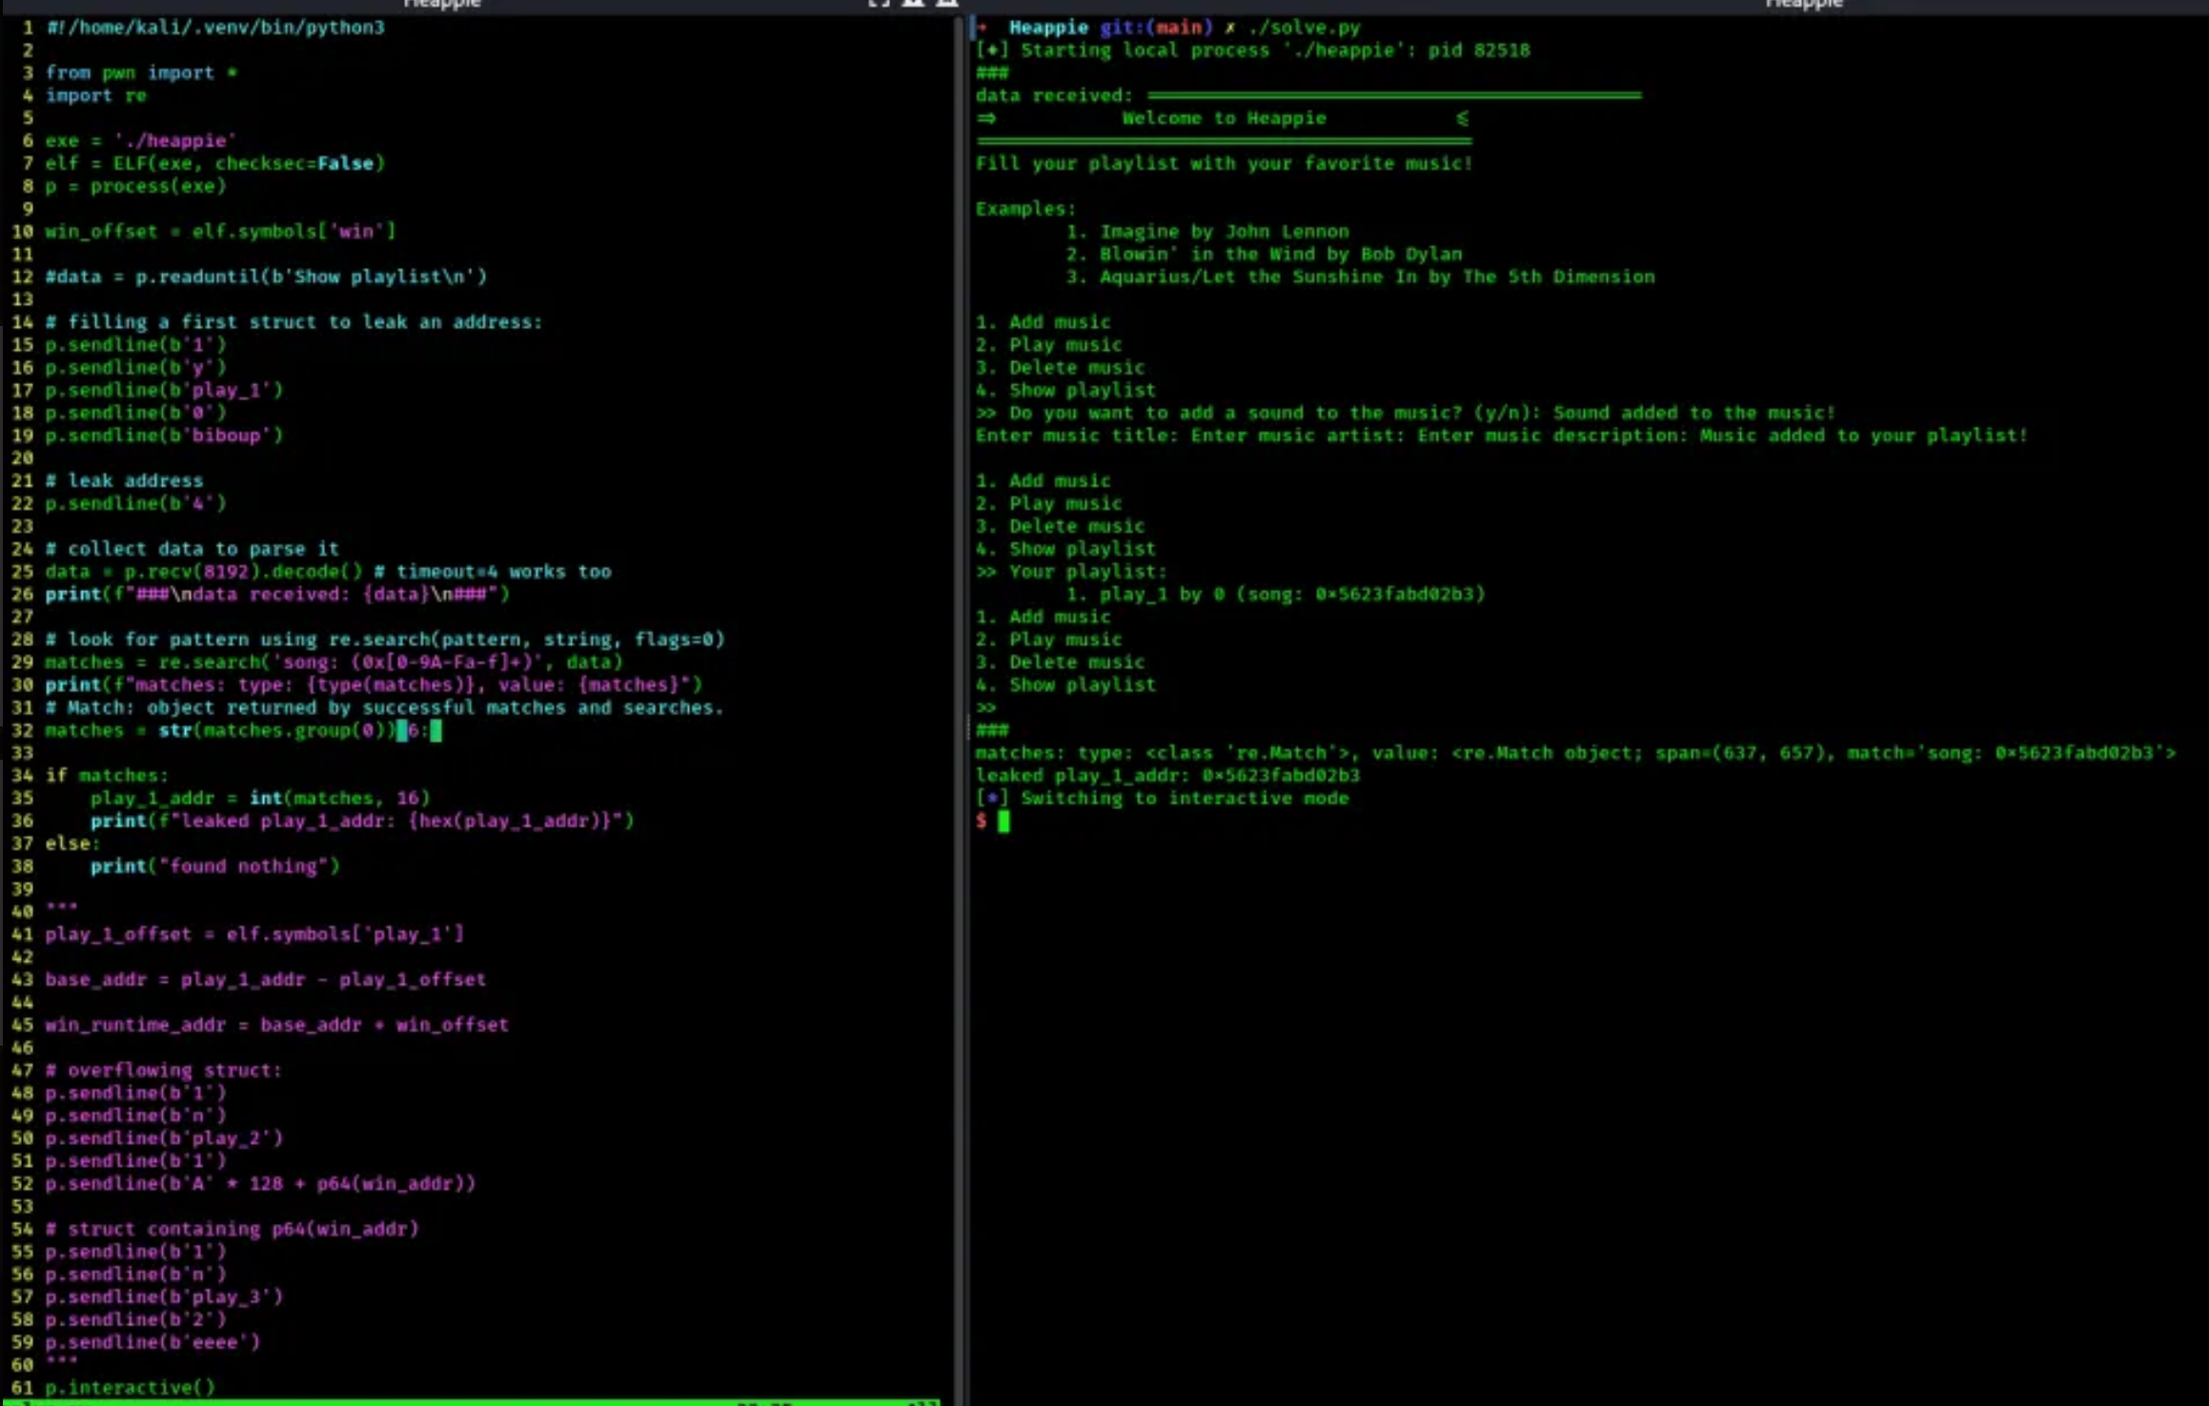Screen dimensions: 2209x1406
Task: Click line number 52 in the gutter
Action: pyautogui.click(x=22, y=1184)
